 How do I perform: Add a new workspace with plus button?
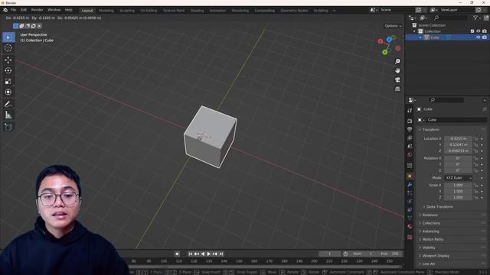[334, 11]
